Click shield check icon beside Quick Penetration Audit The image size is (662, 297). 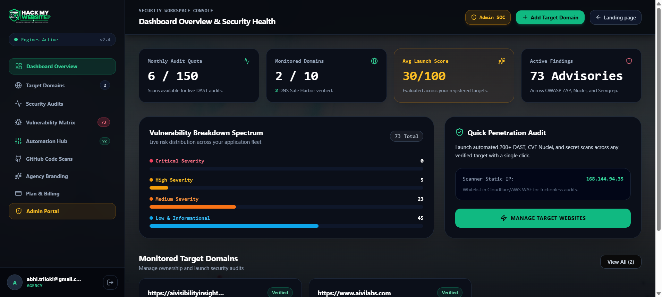pos(459,132)
